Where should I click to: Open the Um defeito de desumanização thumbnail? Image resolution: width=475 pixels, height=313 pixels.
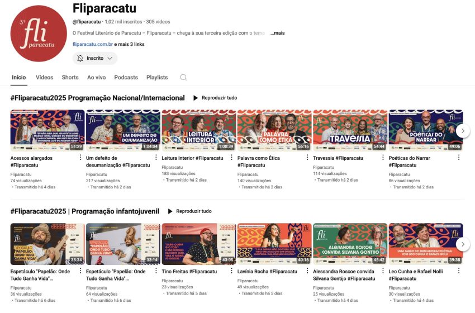pyautogui.click(x=123, y=130)
